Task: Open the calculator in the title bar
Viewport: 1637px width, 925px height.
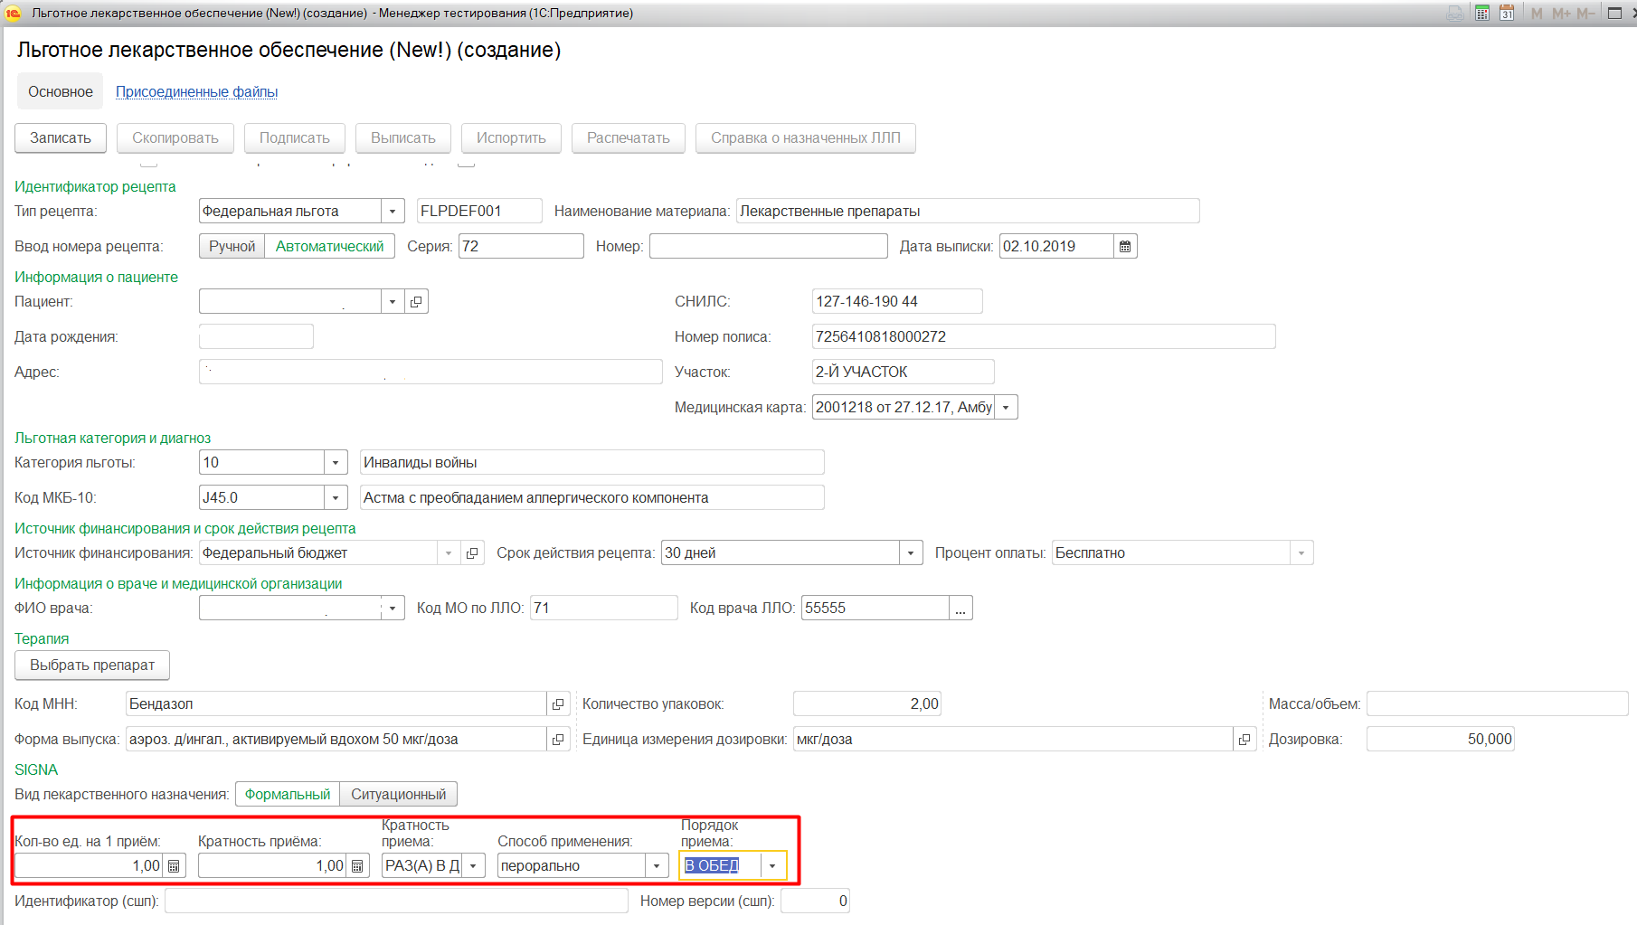Action: 1482,13
